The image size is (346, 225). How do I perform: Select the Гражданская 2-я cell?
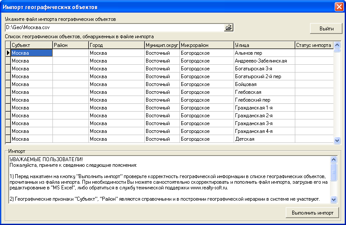point(264,116)
